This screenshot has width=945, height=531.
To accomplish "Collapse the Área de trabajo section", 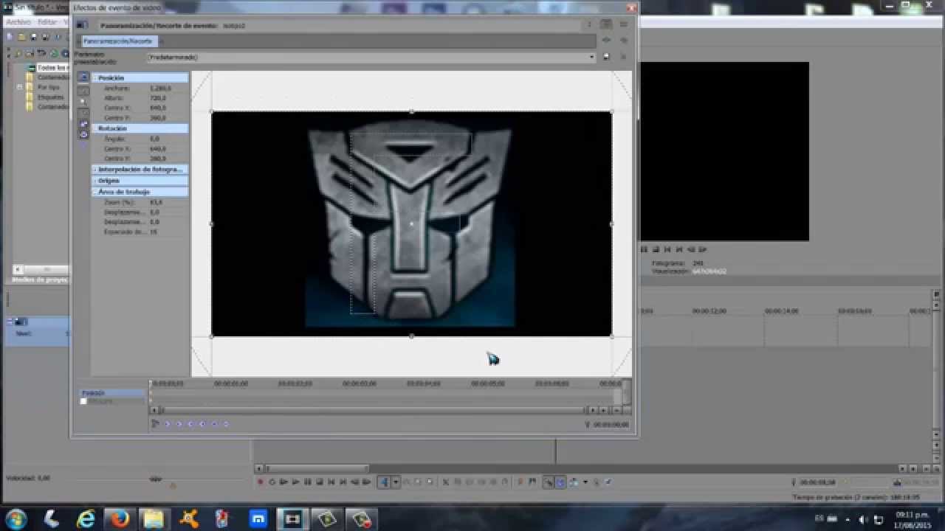I will click(95, 192).
